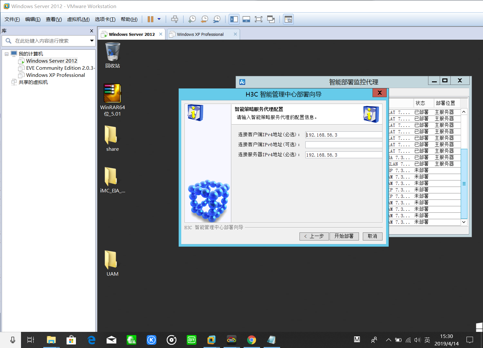The width and height of the screenshot is (483, 348).
Task: Open File Explorer from the taskbar
Action: click(x=51, y=340)
